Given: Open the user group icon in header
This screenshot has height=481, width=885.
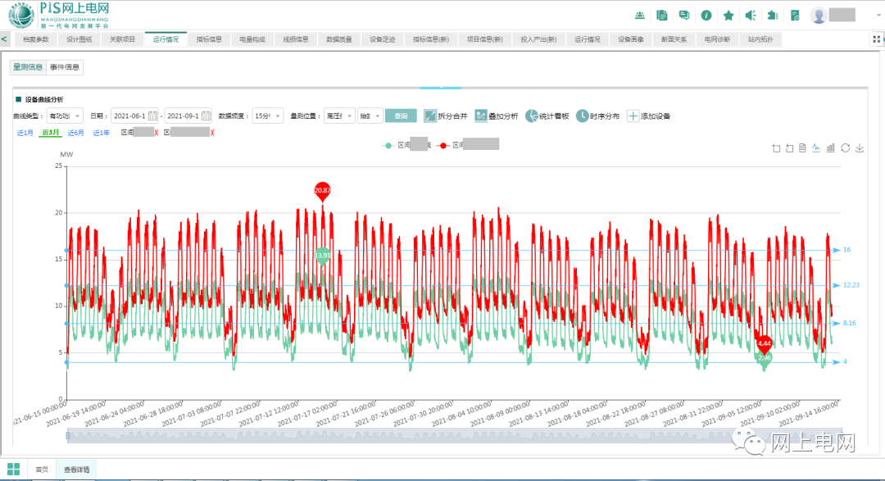Looking at the screenshot, I should tap(639, 16).
